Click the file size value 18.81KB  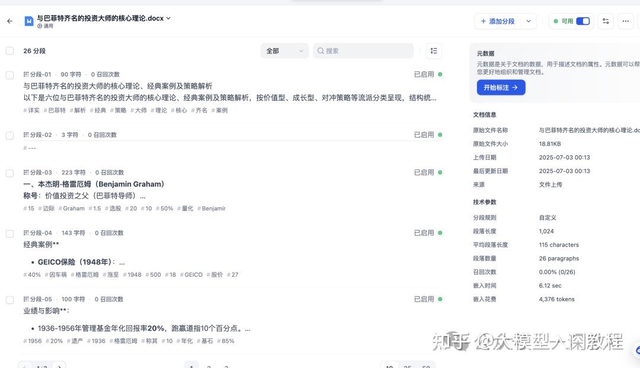pos(550,143)
